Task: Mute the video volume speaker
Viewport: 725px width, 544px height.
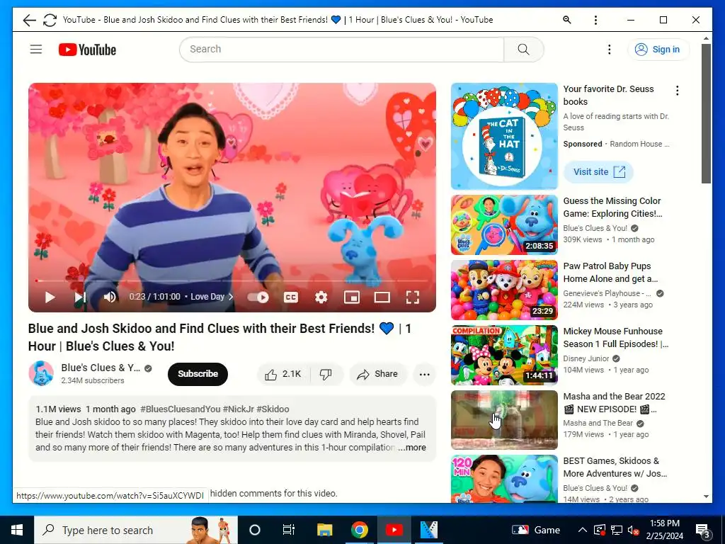Action: [x=110, y=297]
